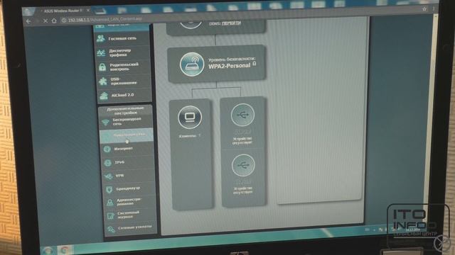This screenshot has width=455, height=255.
Task: Open the Администрирование section
Action: pos(130,201)
